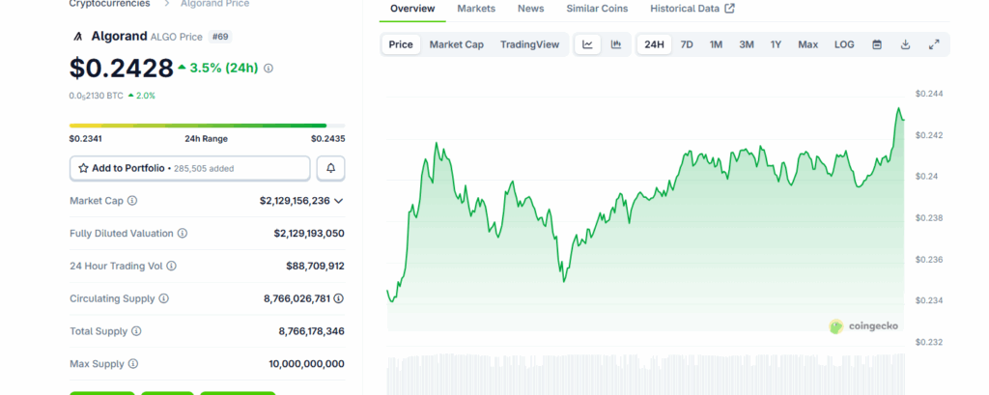Select the 1Y time range

tap(776, 44)
